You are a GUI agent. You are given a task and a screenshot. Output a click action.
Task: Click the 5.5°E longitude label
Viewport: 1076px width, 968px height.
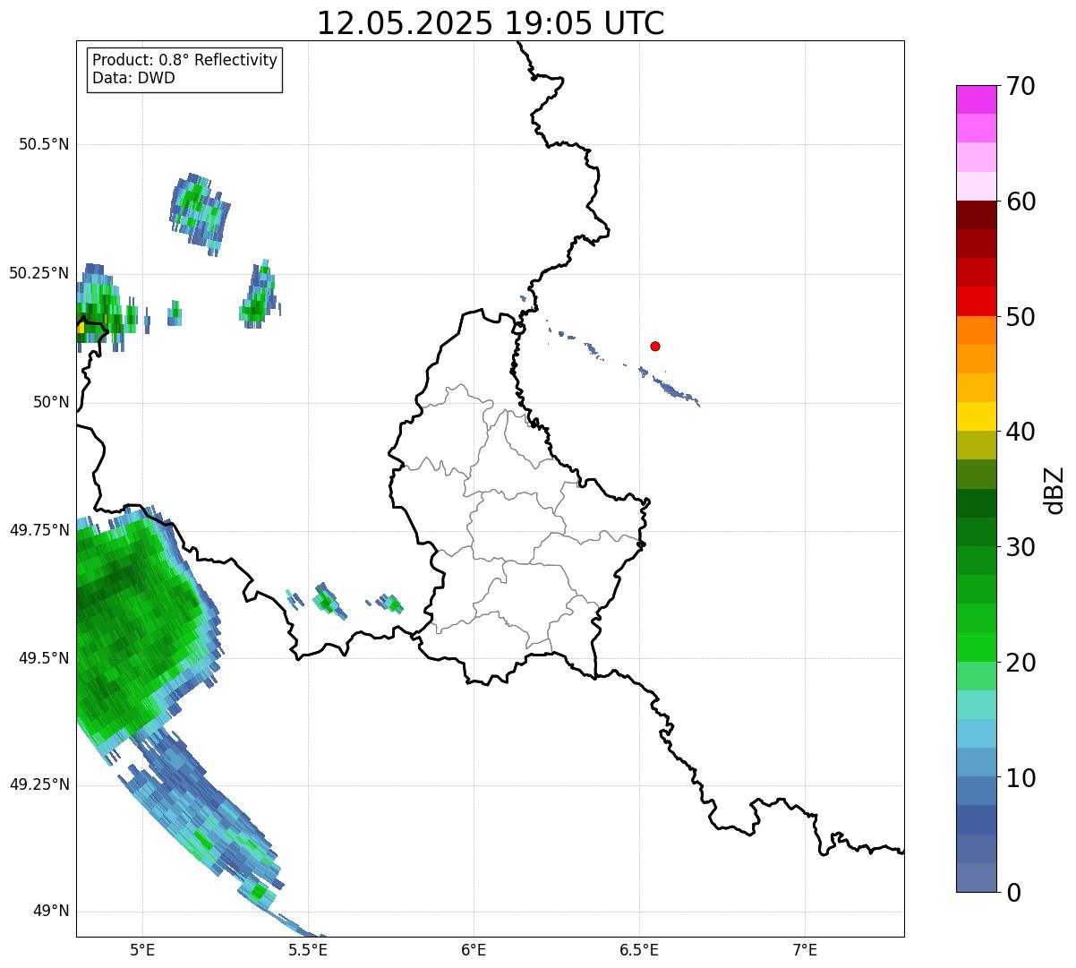click(308, 949)
